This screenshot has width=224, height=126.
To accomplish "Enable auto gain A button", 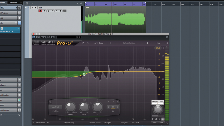I will click(159, 119).
